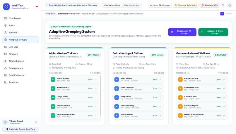The width and height of the screenshot is (236, 134).
Task: Go to previous walkthrough step arrow
Action: click(217, 14)
